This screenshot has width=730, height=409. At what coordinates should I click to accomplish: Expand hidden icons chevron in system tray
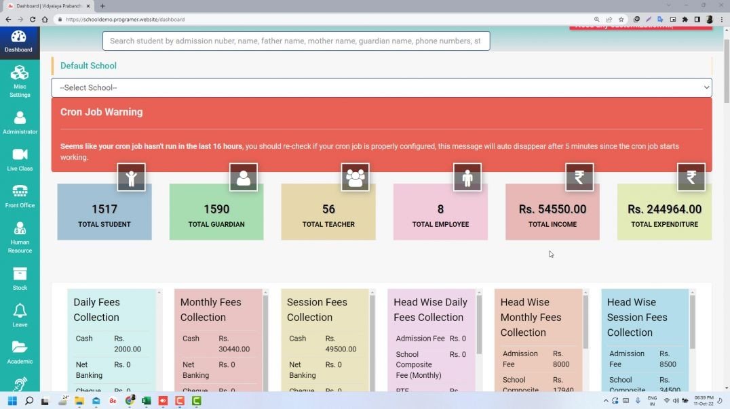point(606,401)
